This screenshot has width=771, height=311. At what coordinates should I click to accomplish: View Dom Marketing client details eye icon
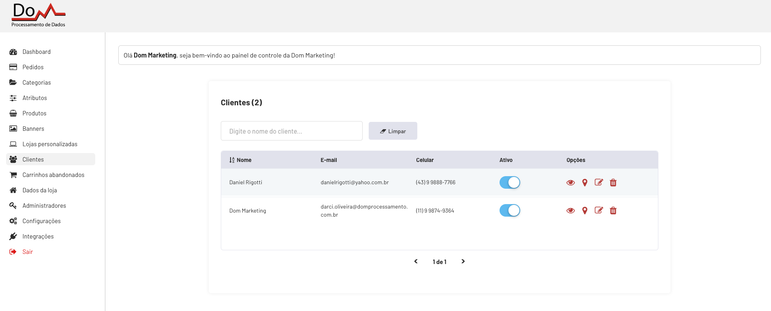pos(570,211)
